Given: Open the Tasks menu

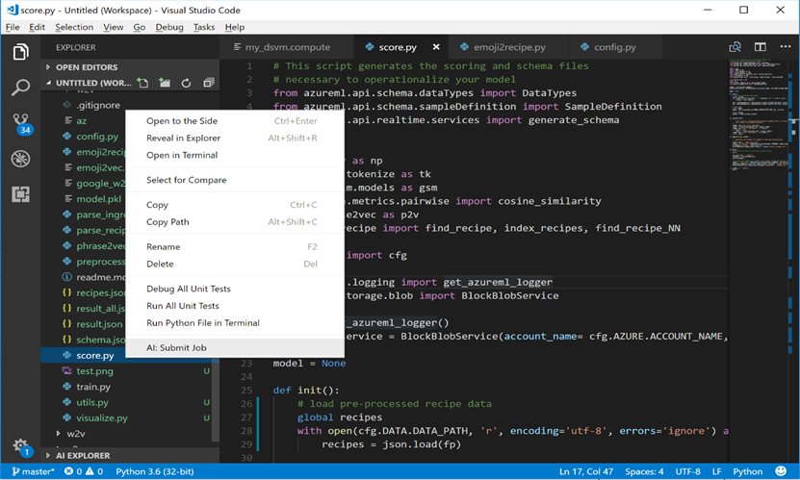Looking at the screenshot, I should 203,27.
